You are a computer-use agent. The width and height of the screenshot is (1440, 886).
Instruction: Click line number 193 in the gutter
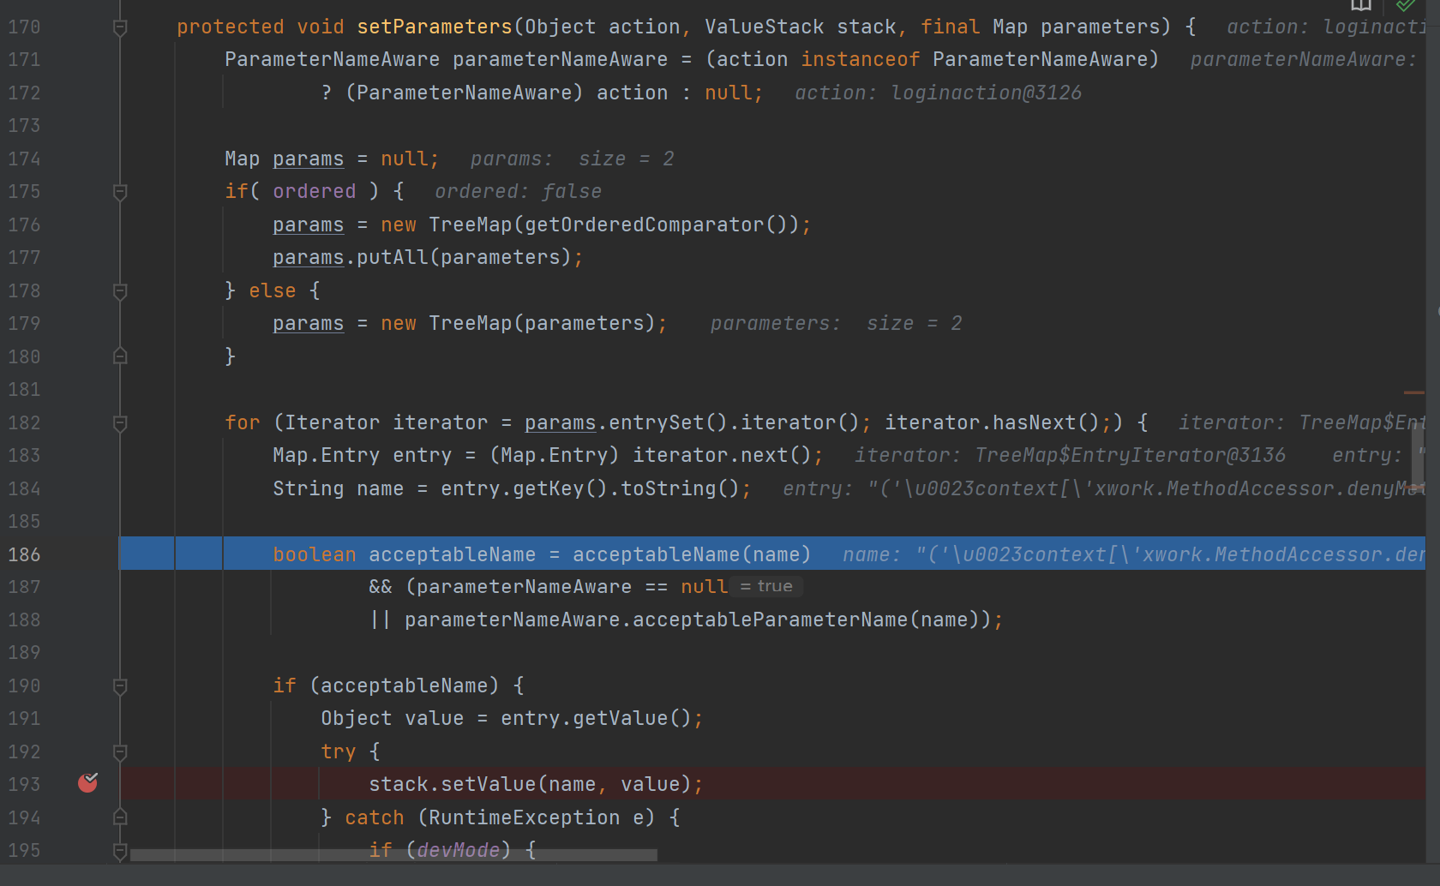24,784
